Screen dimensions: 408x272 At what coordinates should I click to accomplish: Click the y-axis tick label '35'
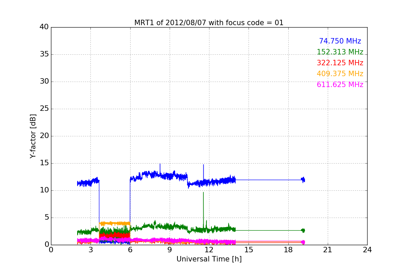click(44, 54)
